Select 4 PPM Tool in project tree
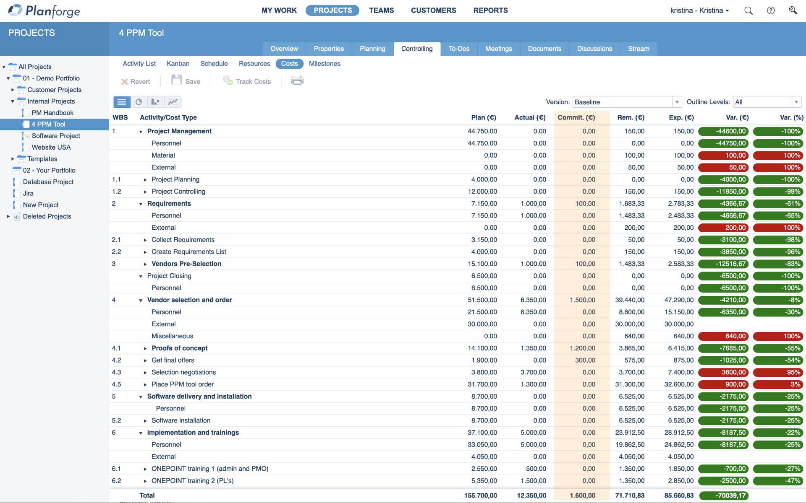806x503 pixels. coord(55,124)
